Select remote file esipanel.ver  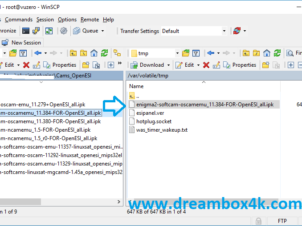(x=150, y=113)
